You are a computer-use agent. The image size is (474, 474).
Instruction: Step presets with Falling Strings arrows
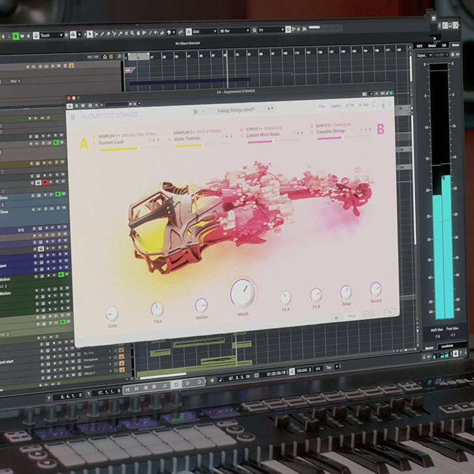coord(271,109)
